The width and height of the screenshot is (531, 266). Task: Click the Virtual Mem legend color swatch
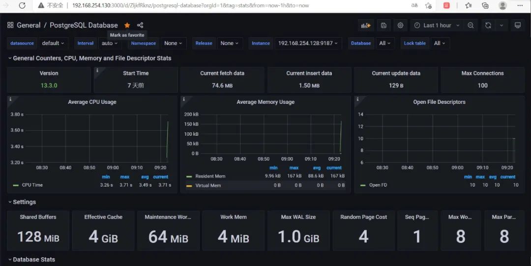click(x=189, y=186)
